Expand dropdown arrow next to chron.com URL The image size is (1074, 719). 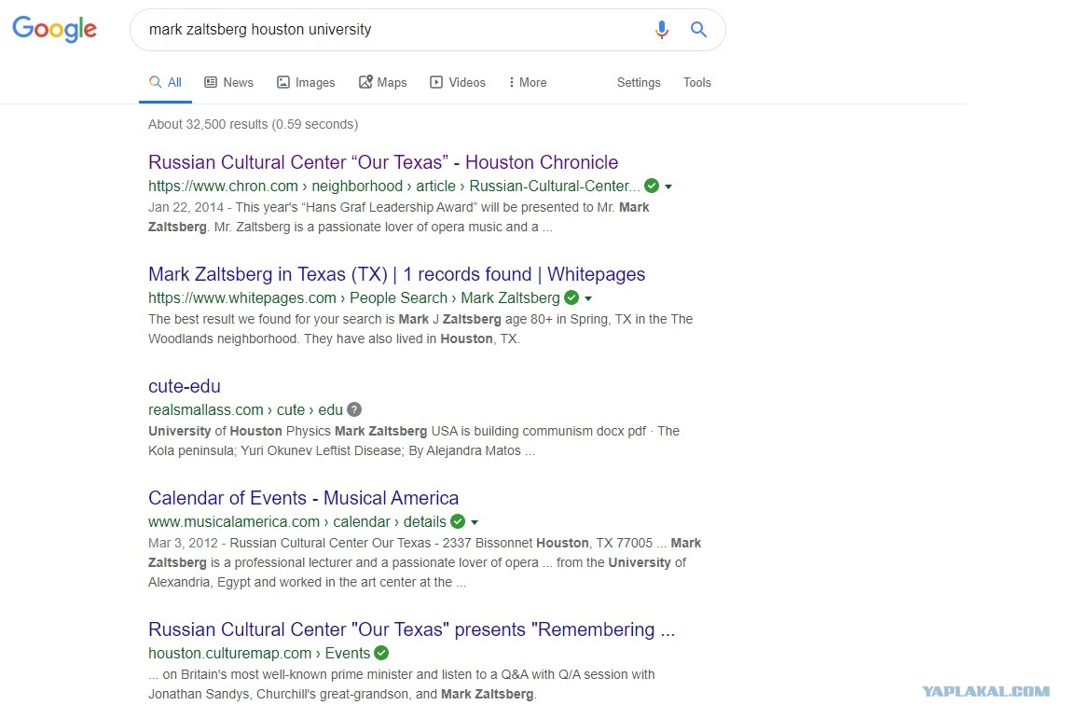(x=668, y=187)
